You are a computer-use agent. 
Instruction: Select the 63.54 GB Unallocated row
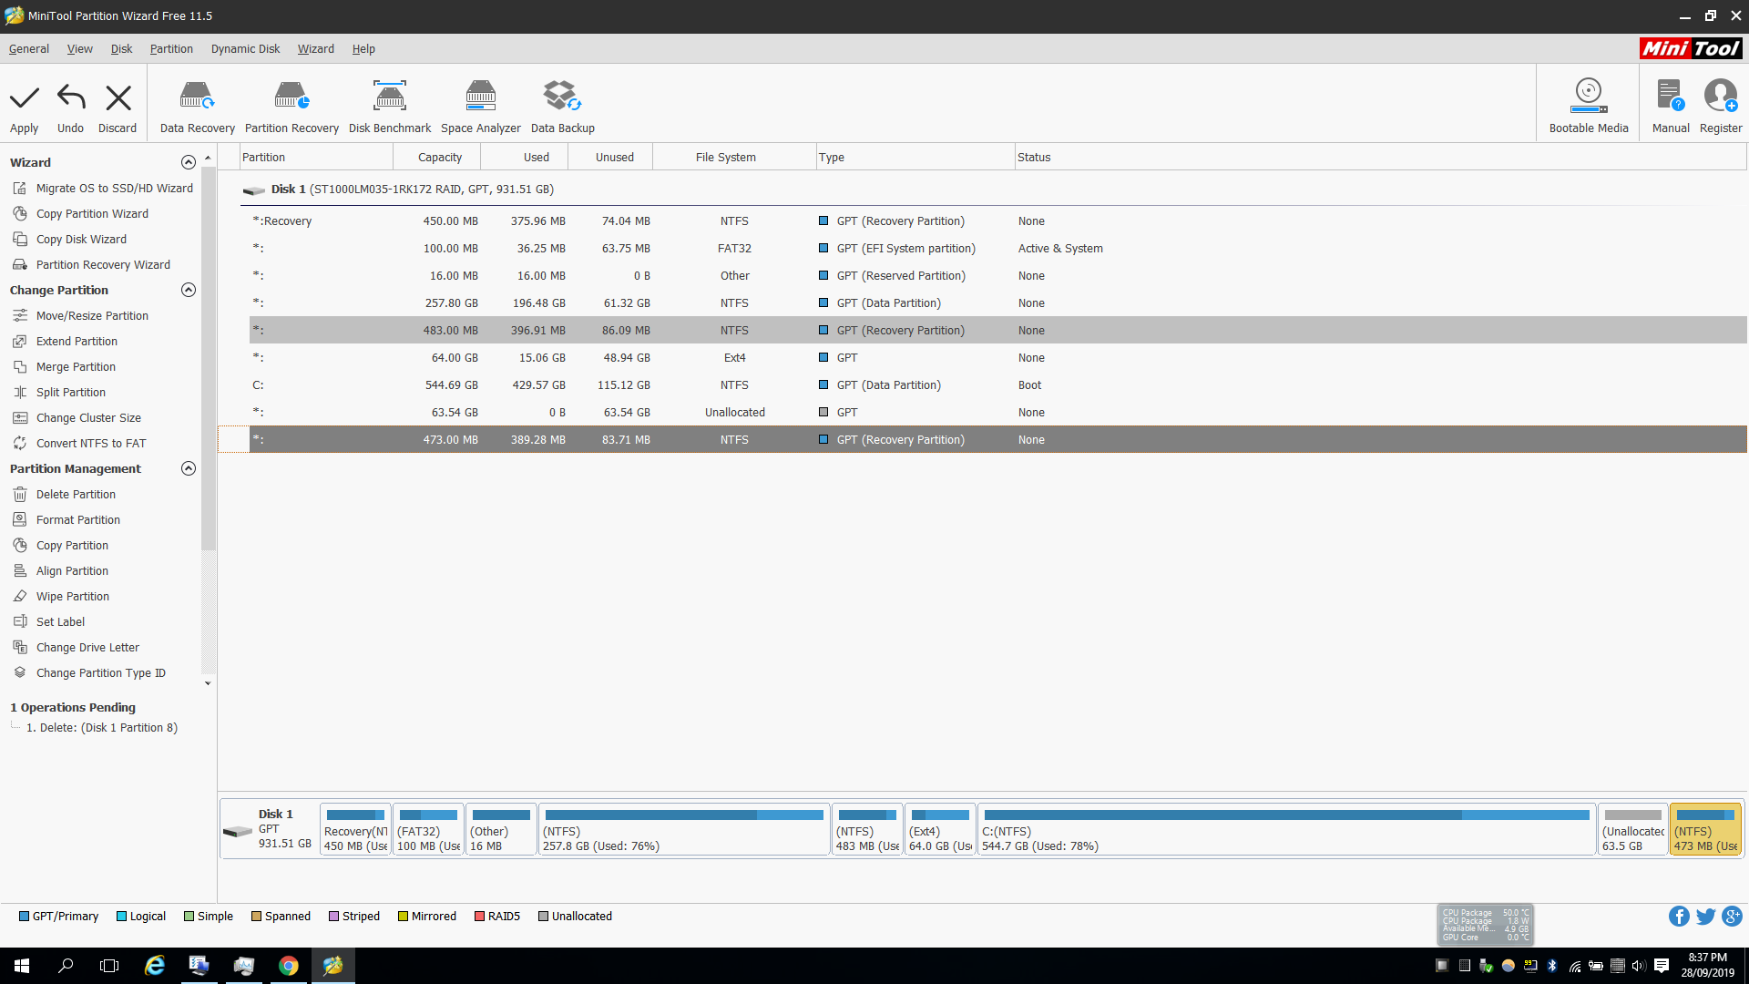[997, 413]
